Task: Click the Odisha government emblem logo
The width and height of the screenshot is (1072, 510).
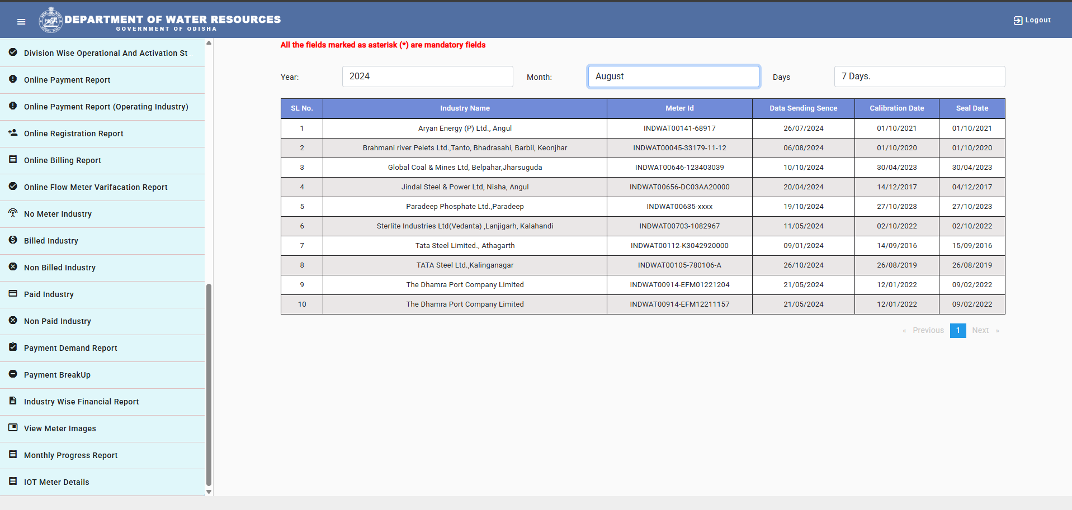Action: click(x=51, y=21)
